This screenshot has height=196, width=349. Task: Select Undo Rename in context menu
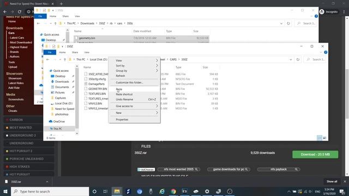[x=124, y=99]
